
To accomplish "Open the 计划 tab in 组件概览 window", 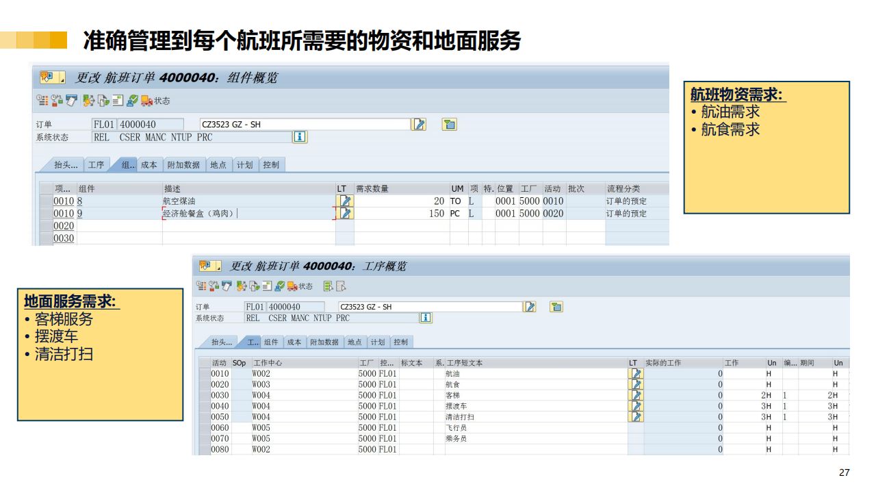I will coord(244,165).
